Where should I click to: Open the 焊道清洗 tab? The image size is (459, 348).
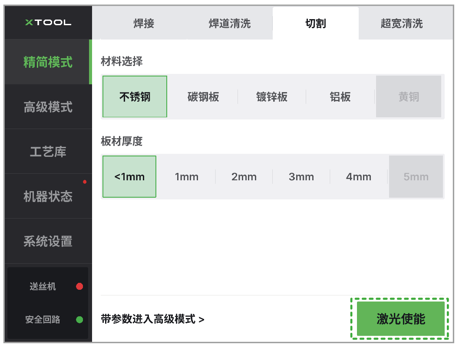(x=230, y=23)
